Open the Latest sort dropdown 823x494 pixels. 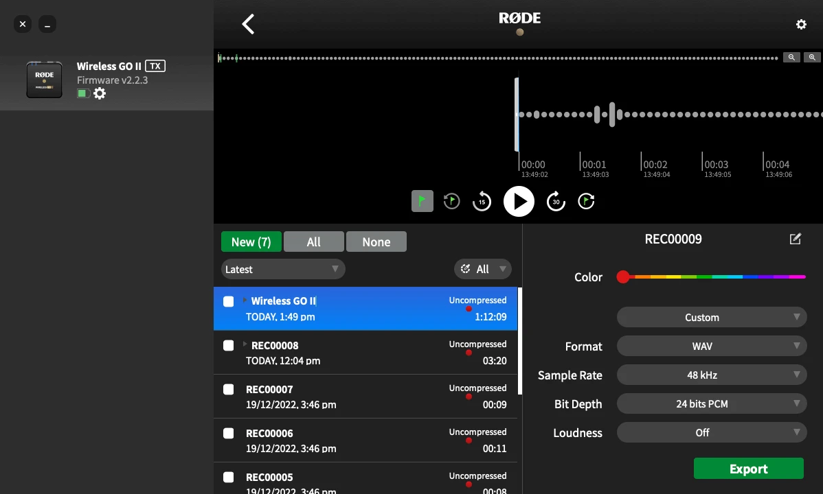[282, 270]
